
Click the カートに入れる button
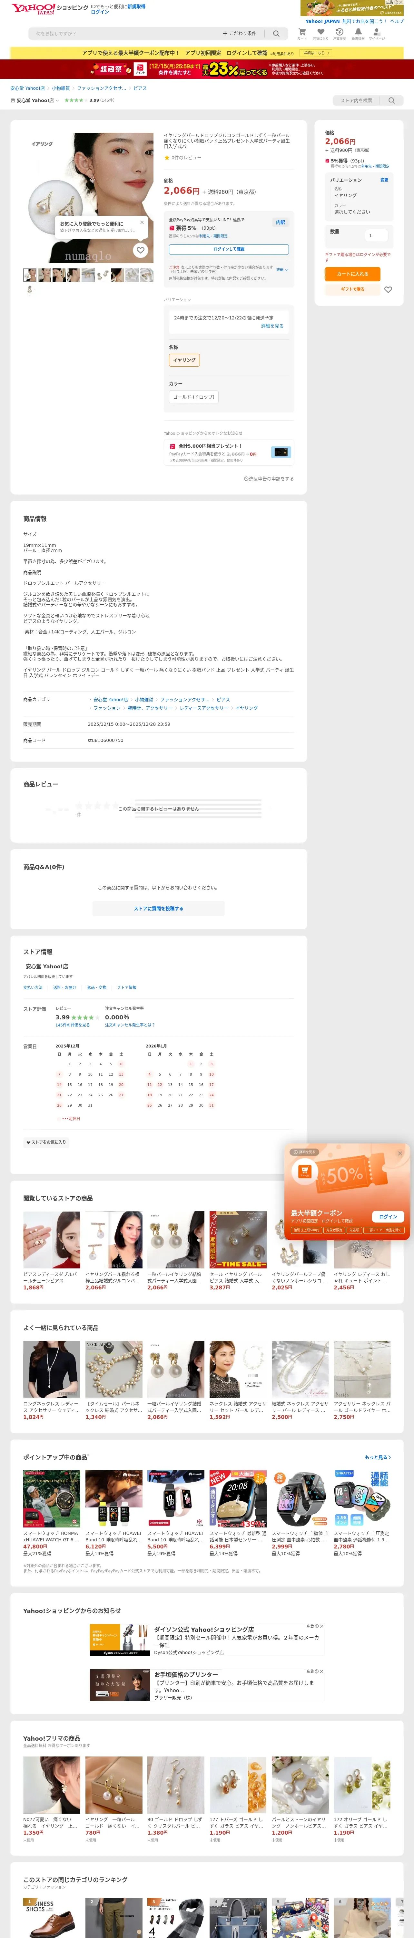click(352, 274)
